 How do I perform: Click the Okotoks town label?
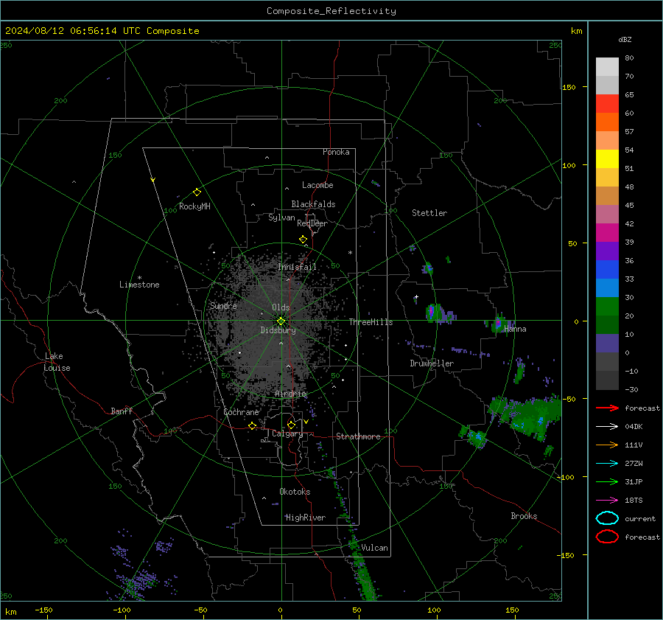(295, 492)
